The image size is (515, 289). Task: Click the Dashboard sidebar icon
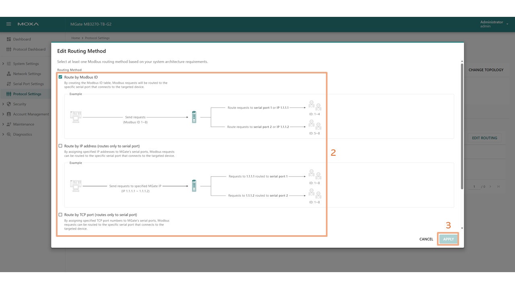click(9, 39)
